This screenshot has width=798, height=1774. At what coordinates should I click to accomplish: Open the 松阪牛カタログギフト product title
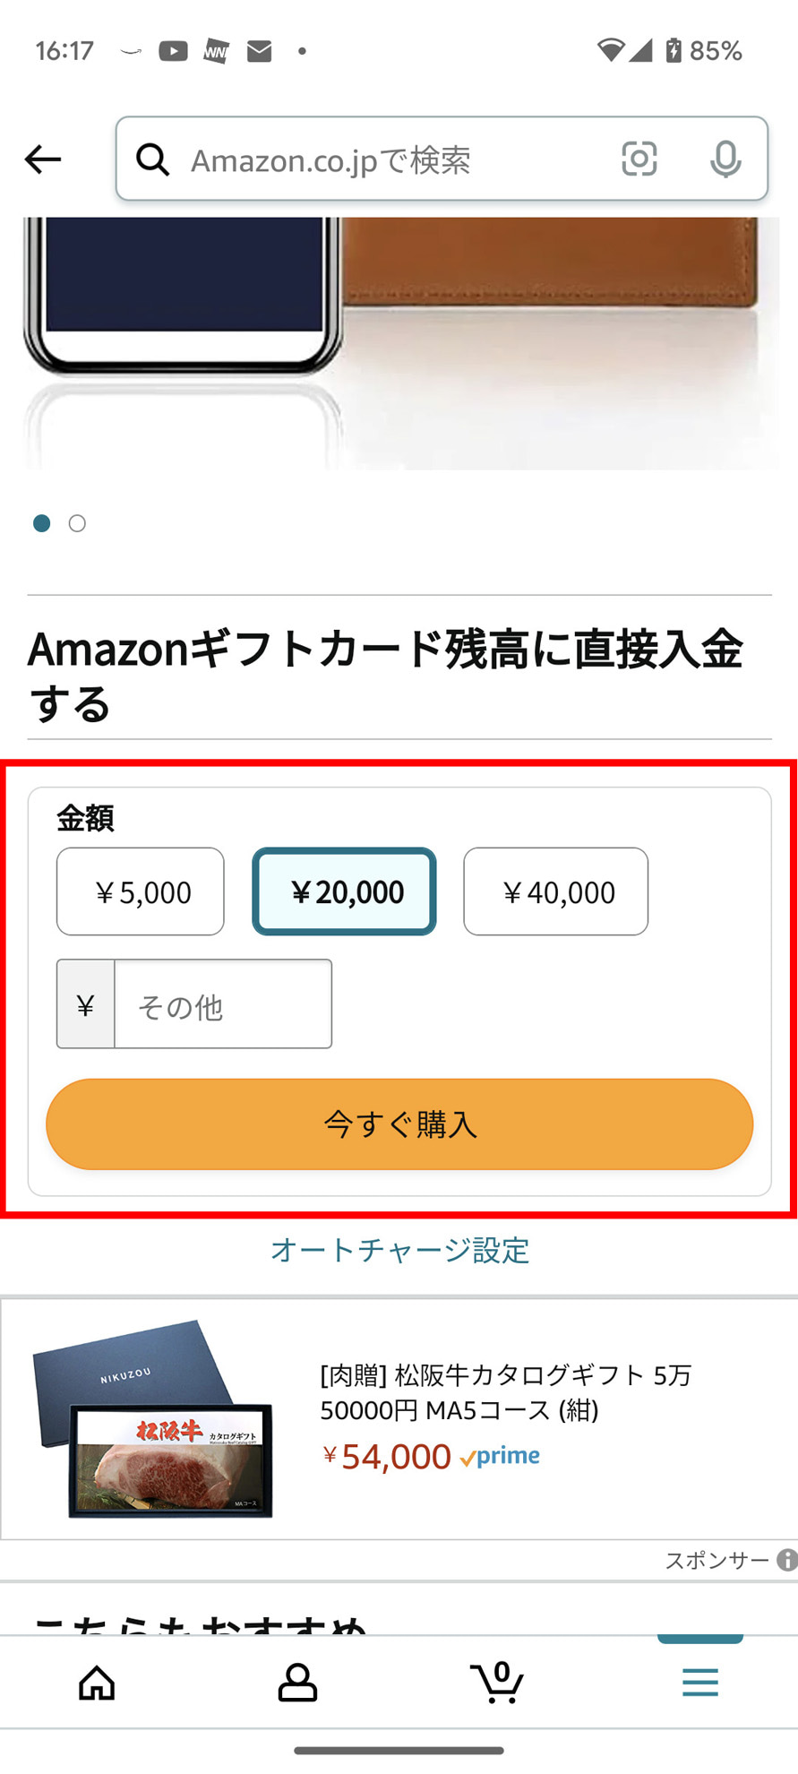coord(505,1392)
